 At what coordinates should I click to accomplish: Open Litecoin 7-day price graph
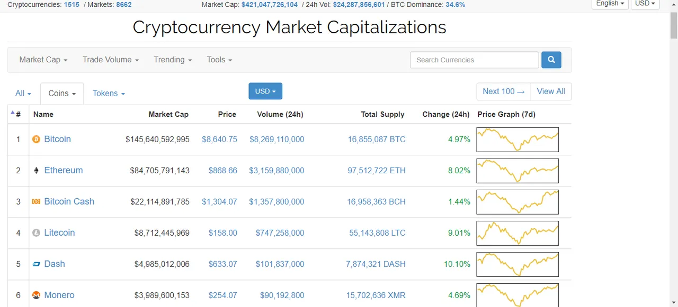(518, 233)
